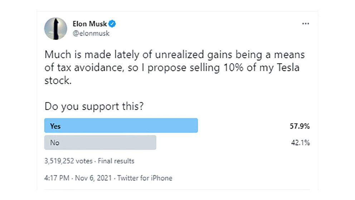Select the No poll option label
355x200 pixels.
(54, 143)
